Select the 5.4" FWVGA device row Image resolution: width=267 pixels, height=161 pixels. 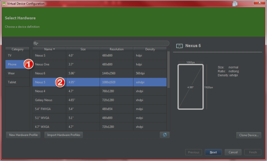point(100,109)
